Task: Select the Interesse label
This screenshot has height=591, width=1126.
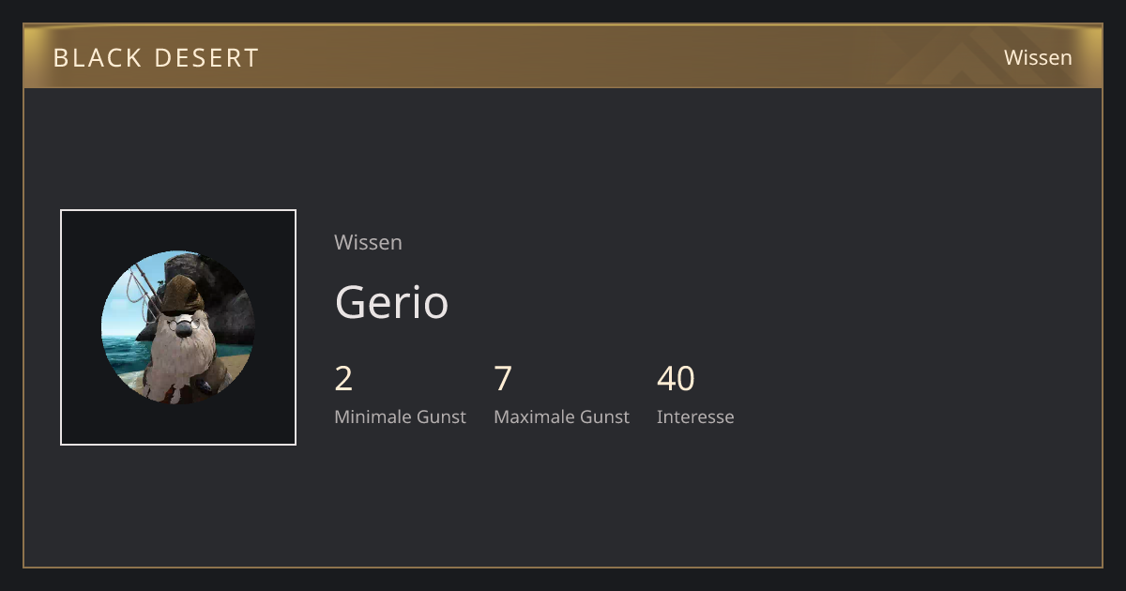Action: click(x=695, y=417)
